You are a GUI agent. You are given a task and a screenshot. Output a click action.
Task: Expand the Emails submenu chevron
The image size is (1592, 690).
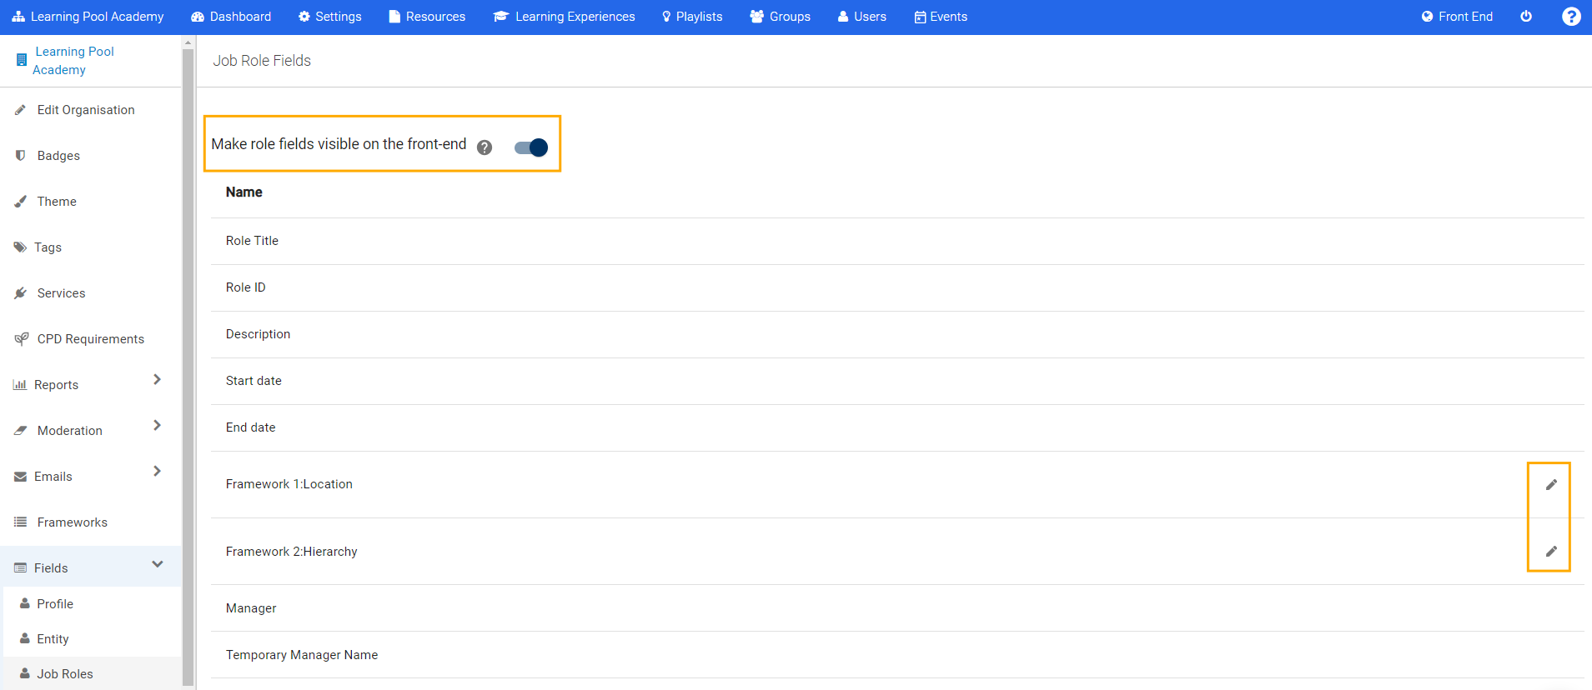click(x=157, y=472)
